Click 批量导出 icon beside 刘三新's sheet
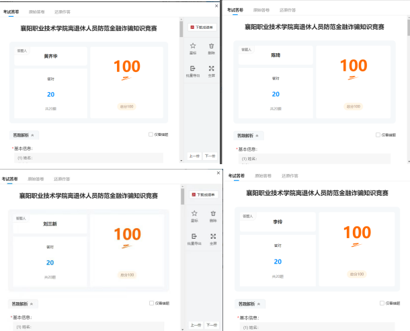This screenshot has height=331, width=410. pyautogui.click(x=194, y=237)
